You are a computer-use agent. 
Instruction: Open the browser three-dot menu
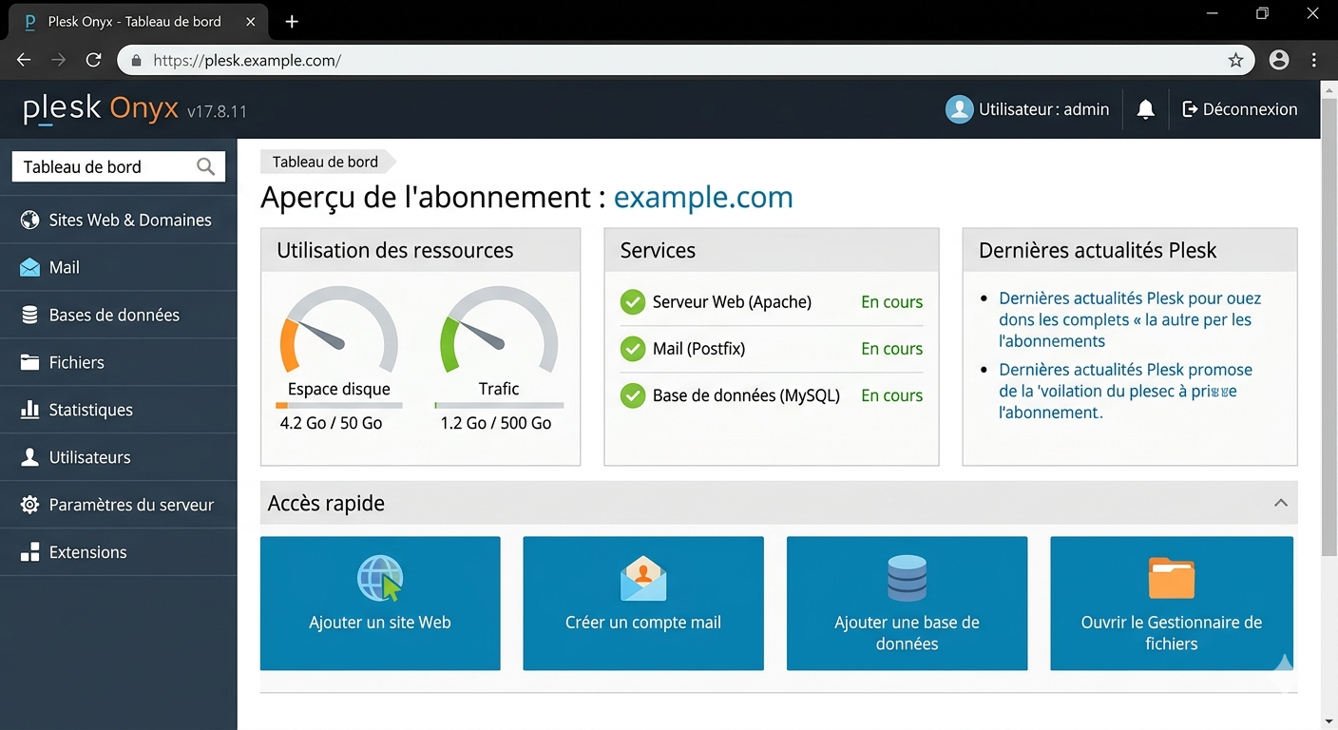tap(1314, 60)
